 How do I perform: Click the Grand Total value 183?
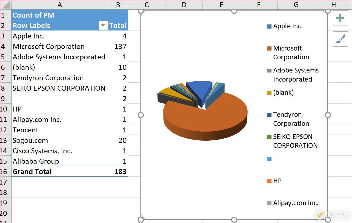point(118,172)
